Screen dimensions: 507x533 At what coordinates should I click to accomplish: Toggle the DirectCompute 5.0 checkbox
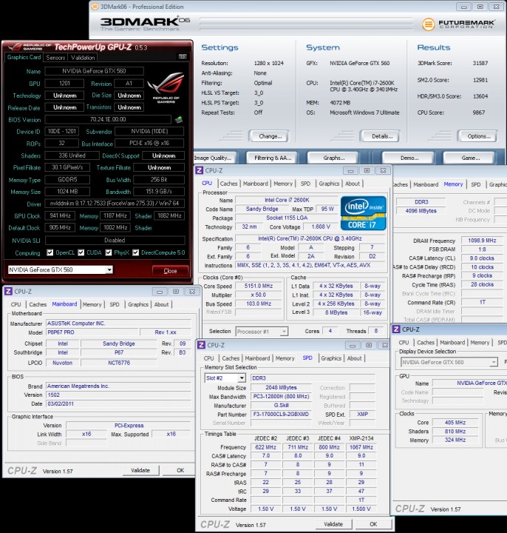[136, 252]
